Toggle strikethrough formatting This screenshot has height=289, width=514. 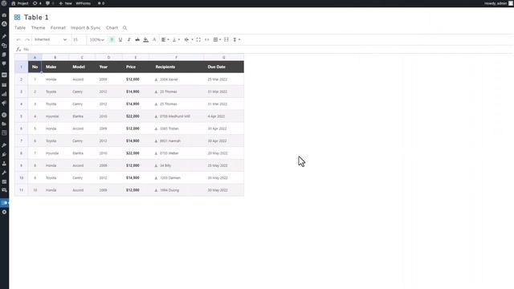point(137,39)
